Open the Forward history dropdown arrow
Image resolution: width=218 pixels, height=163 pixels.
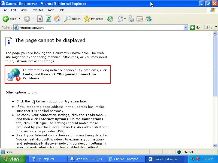pos(33,19)
